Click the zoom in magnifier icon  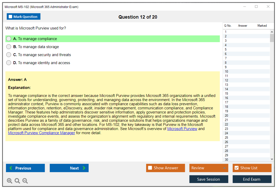pos(9,181)
